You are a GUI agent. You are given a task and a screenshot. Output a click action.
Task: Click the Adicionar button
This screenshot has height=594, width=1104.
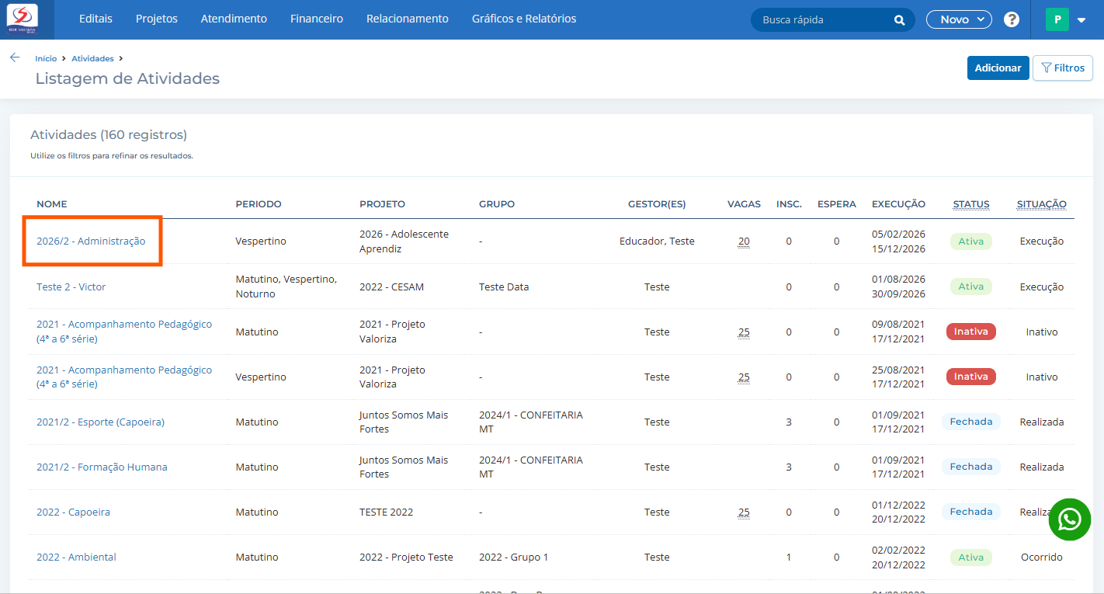point(998,68)
